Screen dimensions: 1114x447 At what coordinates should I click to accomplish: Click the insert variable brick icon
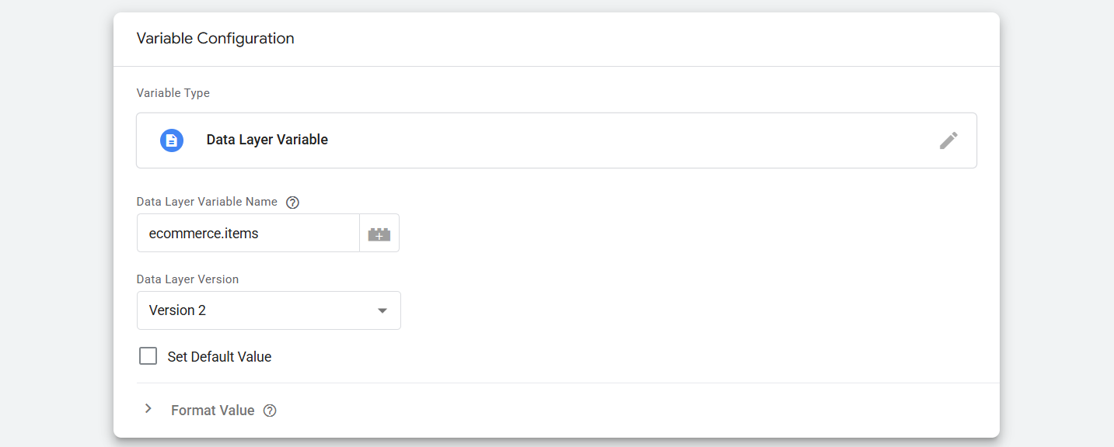click(x=379, y=234)
